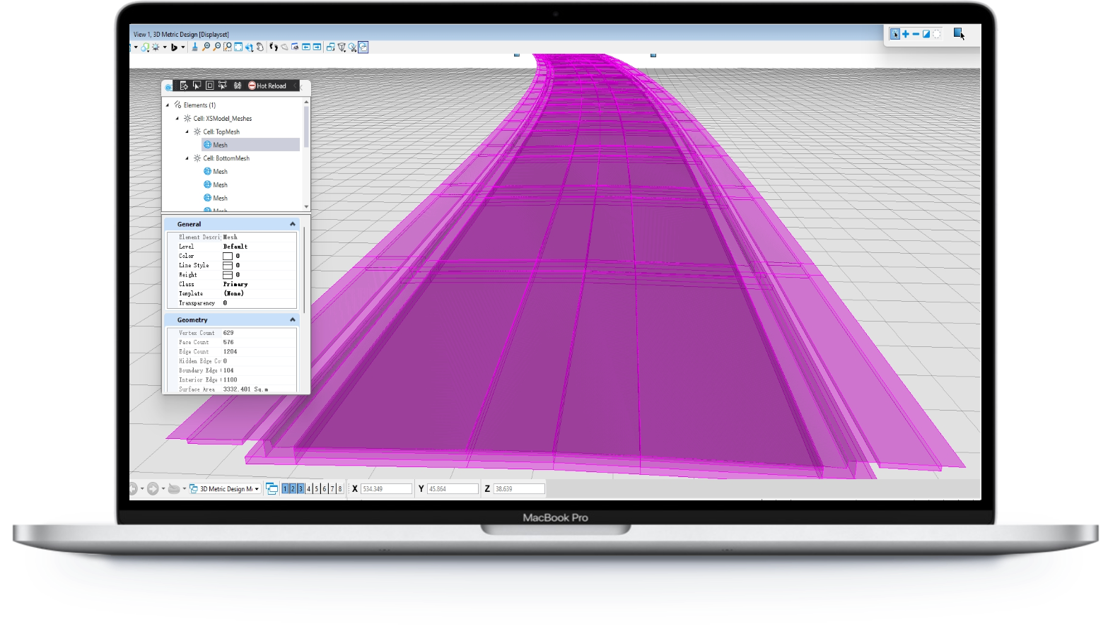The width and height of the screenshot is (1108, 641).
Task: Select the Walk footprints tool
Action: point(274,47)
